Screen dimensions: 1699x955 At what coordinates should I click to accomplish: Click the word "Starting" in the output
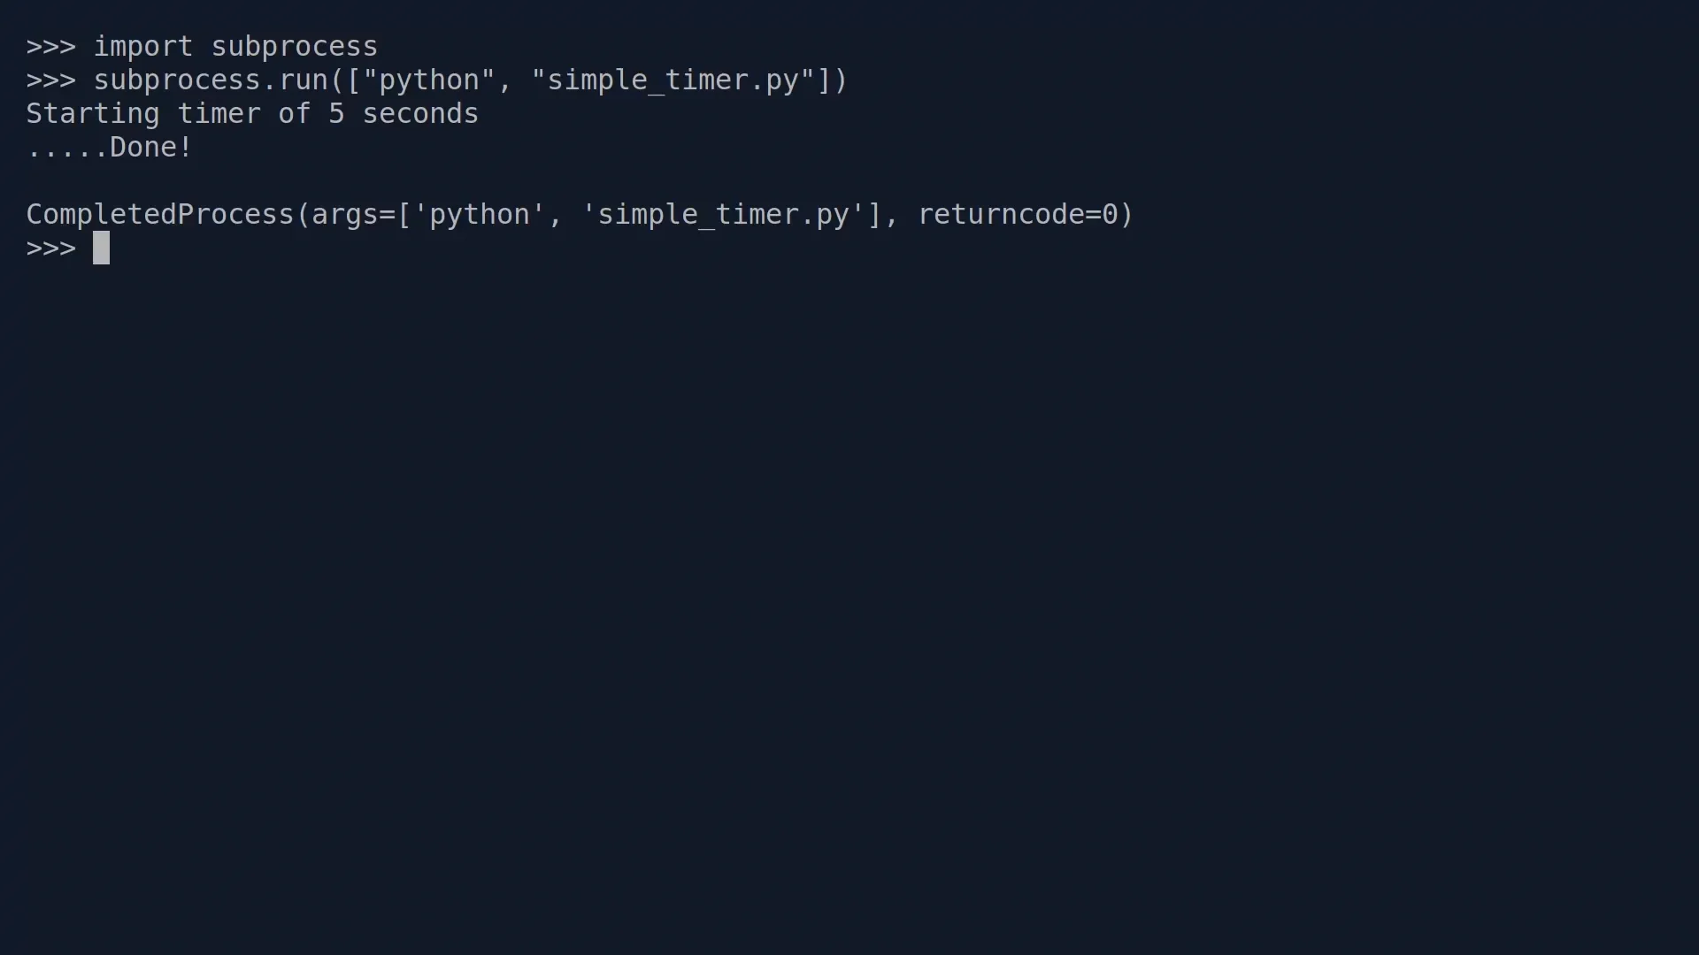93,114
